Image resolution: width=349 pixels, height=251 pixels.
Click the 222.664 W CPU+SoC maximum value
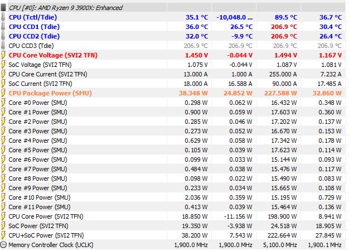coord(283,235)
